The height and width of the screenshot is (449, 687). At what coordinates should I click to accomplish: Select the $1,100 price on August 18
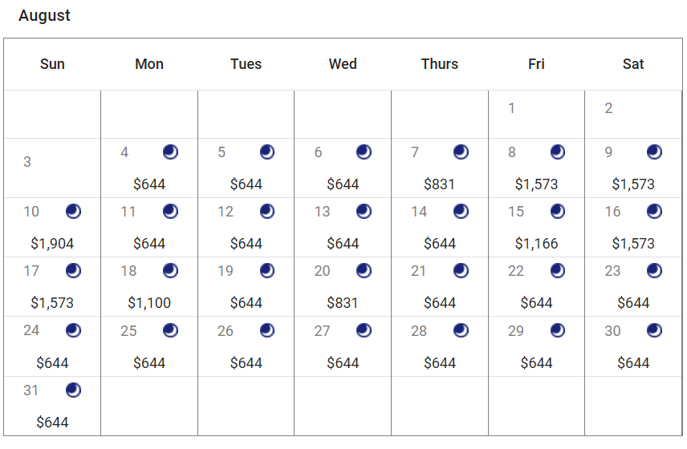pos(149,303)
